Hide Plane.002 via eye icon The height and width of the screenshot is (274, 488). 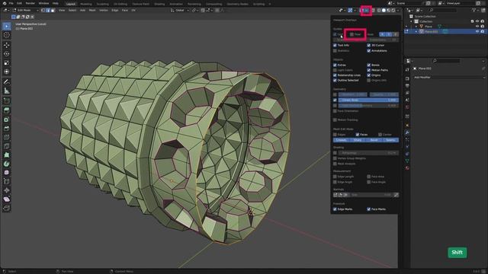pyautogui.click(x=477, y=31)
